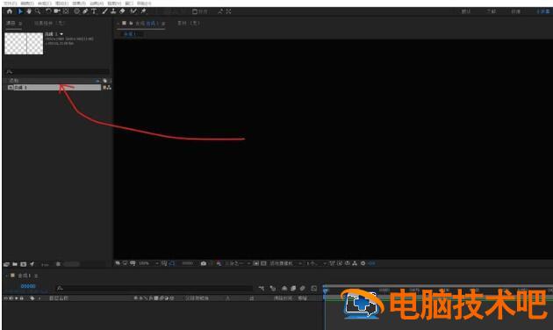
Task: Pick the Brush tool
Action: click(x=104, y=11)
